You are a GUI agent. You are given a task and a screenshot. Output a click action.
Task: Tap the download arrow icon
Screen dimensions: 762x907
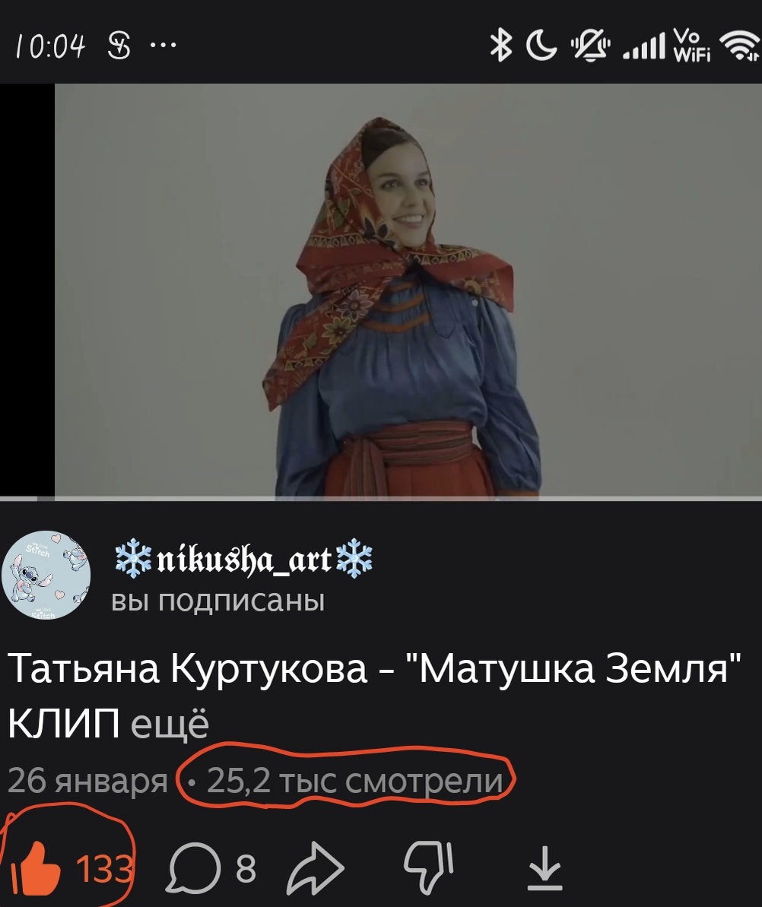point(545,868)
